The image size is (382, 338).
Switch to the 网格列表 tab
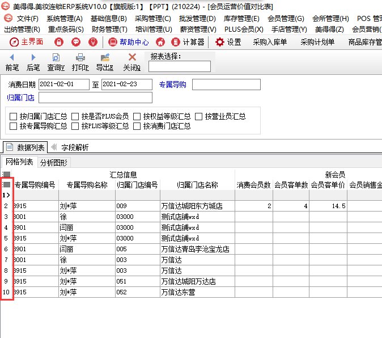click(x=19, y=162)
